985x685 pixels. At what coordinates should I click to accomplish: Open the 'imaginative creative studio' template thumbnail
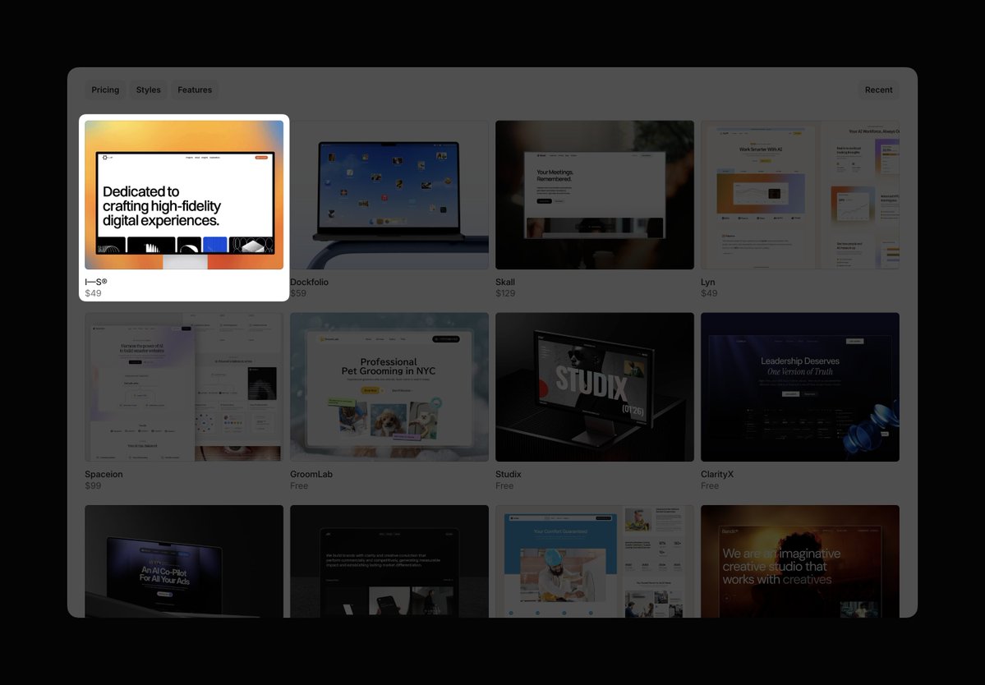pos(799,561)
